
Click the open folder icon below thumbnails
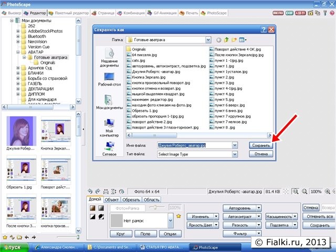click(x=19, y=237)
